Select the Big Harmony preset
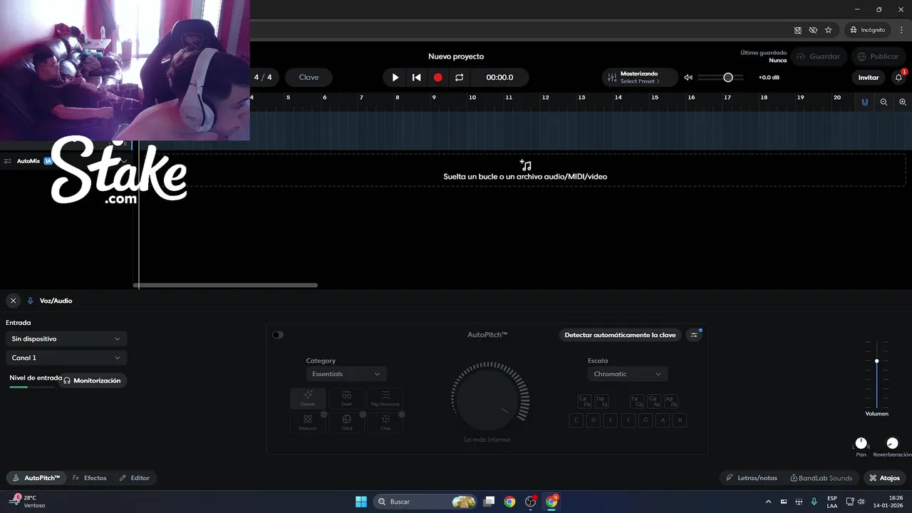Viewport: 912px width, 513px height. pyautogui.click(x=385, y=398)
